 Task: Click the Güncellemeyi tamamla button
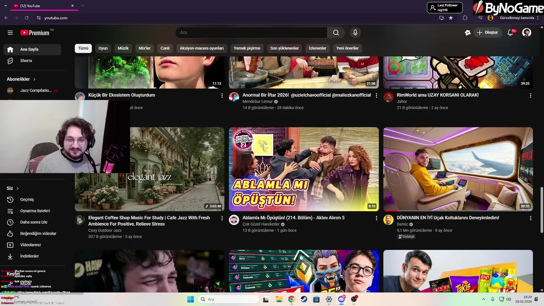click(x=517, y=18)
